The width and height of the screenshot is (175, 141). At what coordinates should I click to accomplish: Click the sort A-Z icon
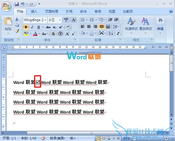point(111,33)
